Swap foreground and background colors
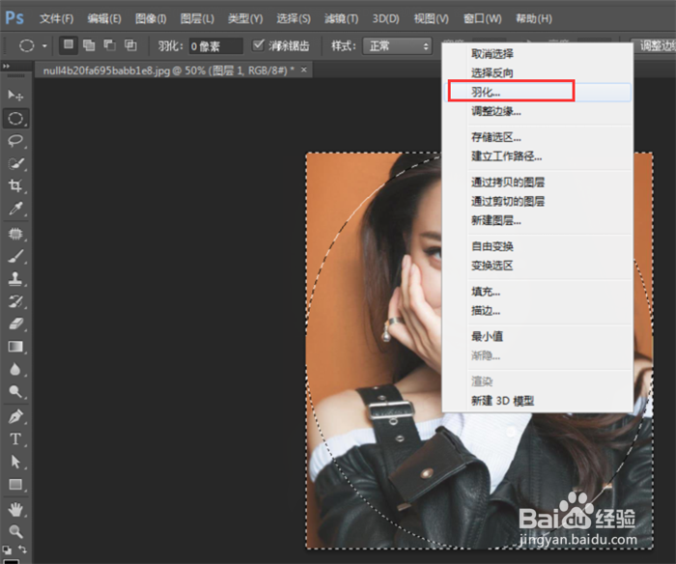 [22, 549]
